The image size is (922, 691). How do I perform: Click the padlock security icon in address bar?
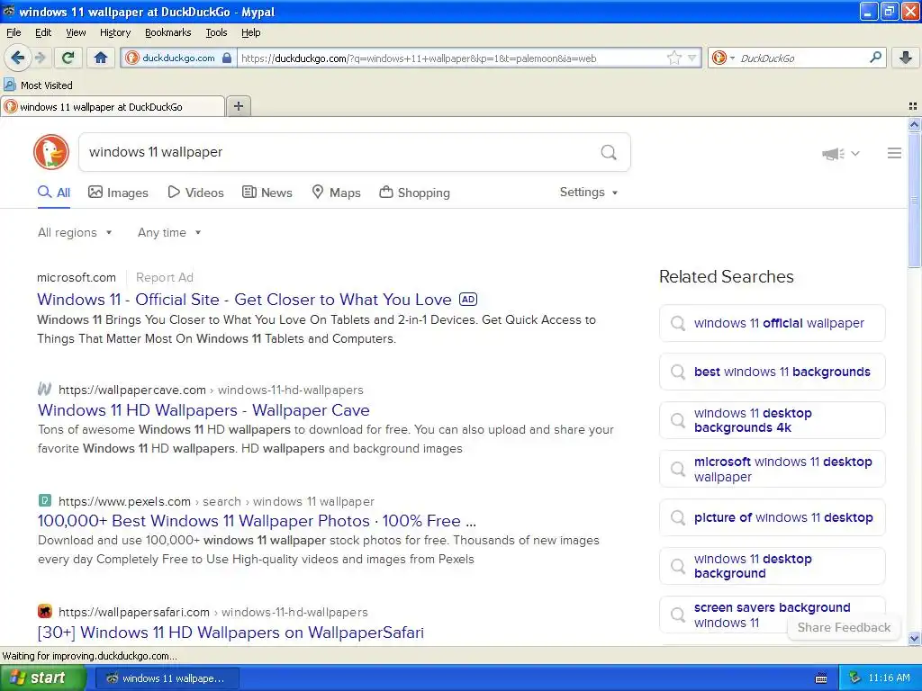[x=227, y=58]
